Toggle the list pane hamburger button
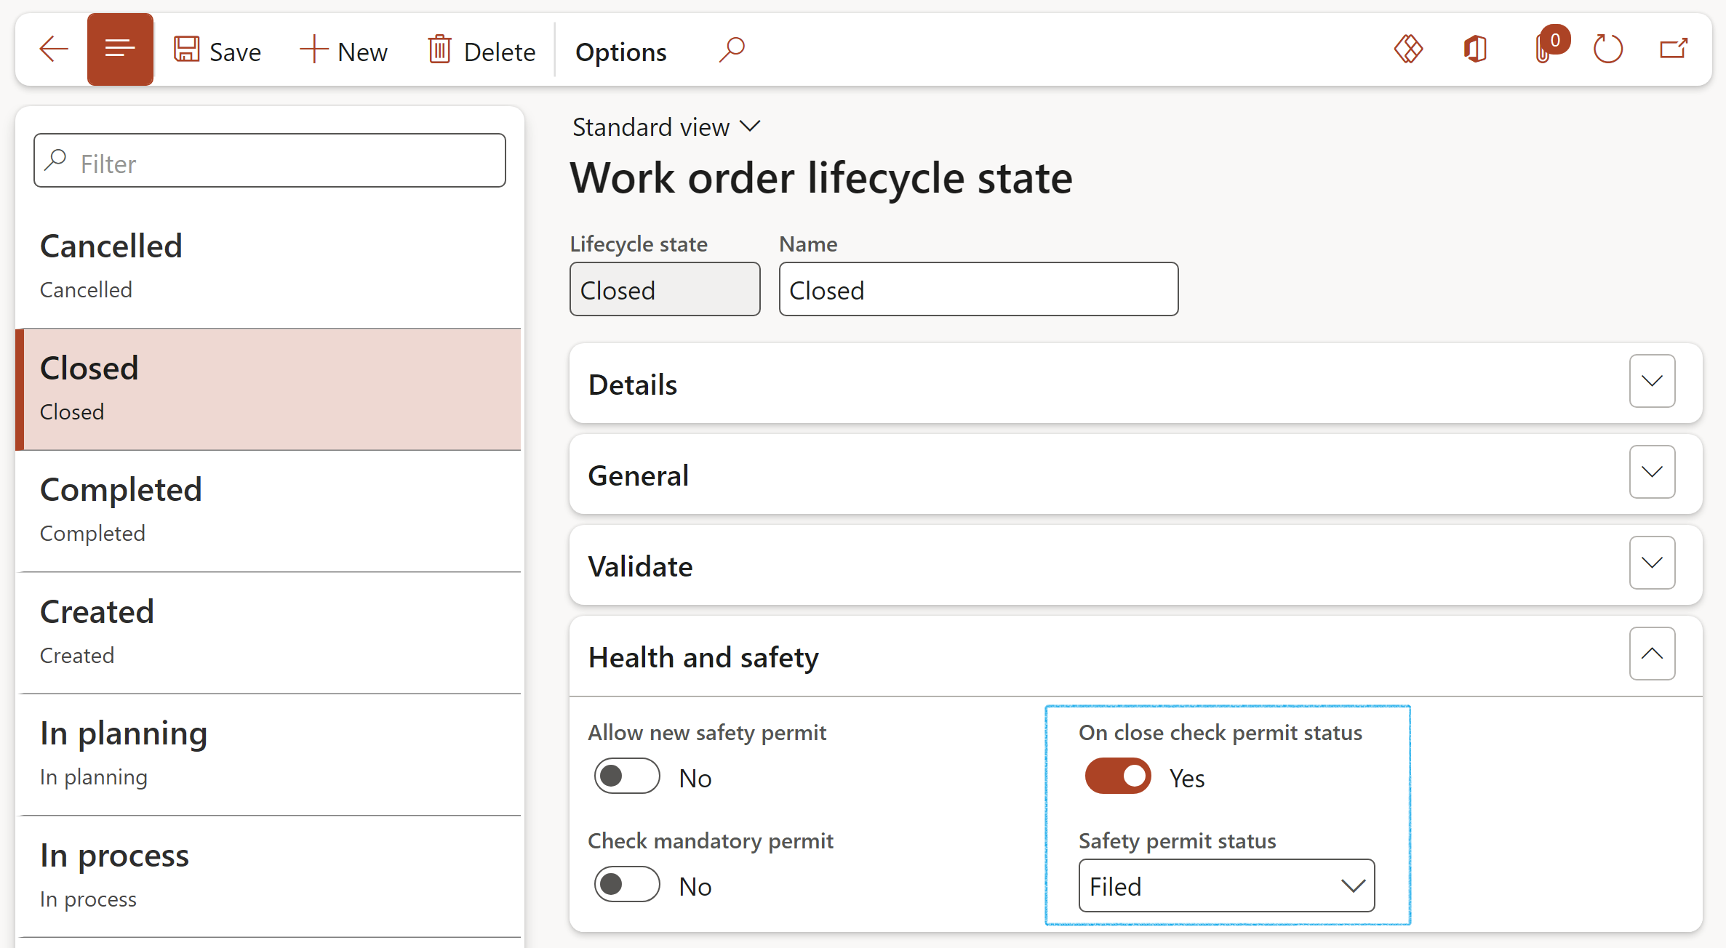This screenshot has width=1726, height=948. pyautogui.click(x=120, y=49)
